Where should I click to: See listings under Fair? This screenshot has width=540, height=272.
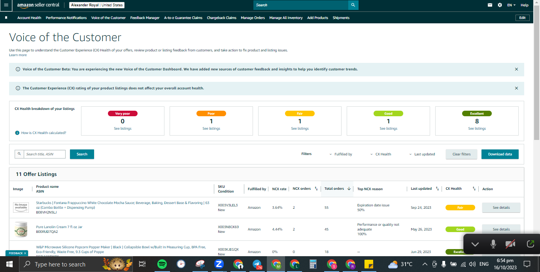click(x=300, y=128)
